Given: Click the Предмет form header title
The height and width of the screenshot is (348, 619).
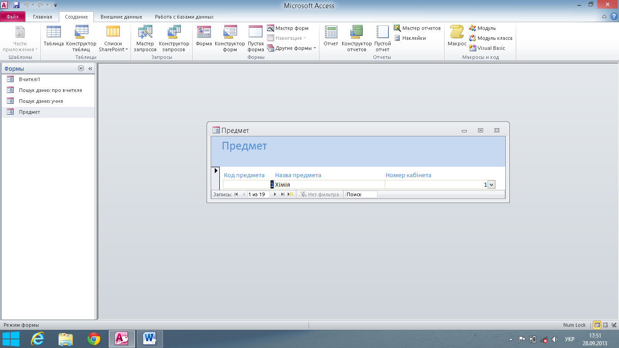Looking at the screenshot, I should (x=244, y=146).
